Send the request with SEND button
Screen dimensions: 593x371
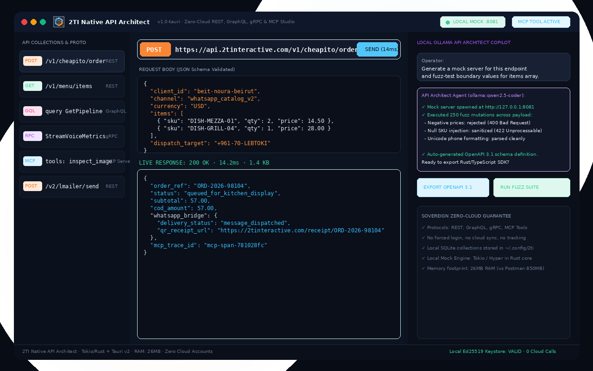[378, 49]
